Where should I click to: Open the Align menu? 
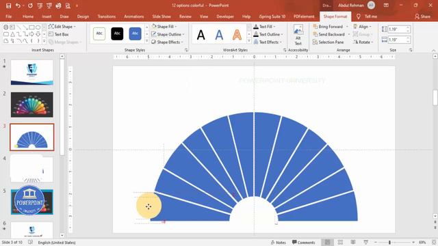tap(362, 27)
